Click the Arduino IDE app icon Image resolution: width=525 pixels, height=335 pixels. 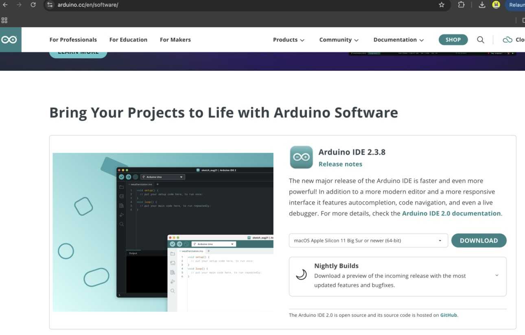point(301,157)
